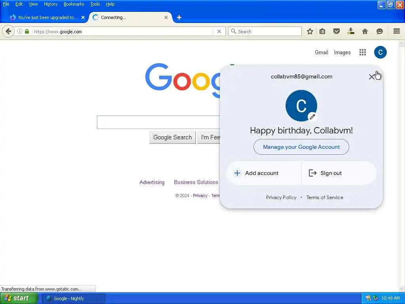Click the I'm Feeling Lucky button
Viewport: 405px width, 304px height.
click(x=209, y=137)
